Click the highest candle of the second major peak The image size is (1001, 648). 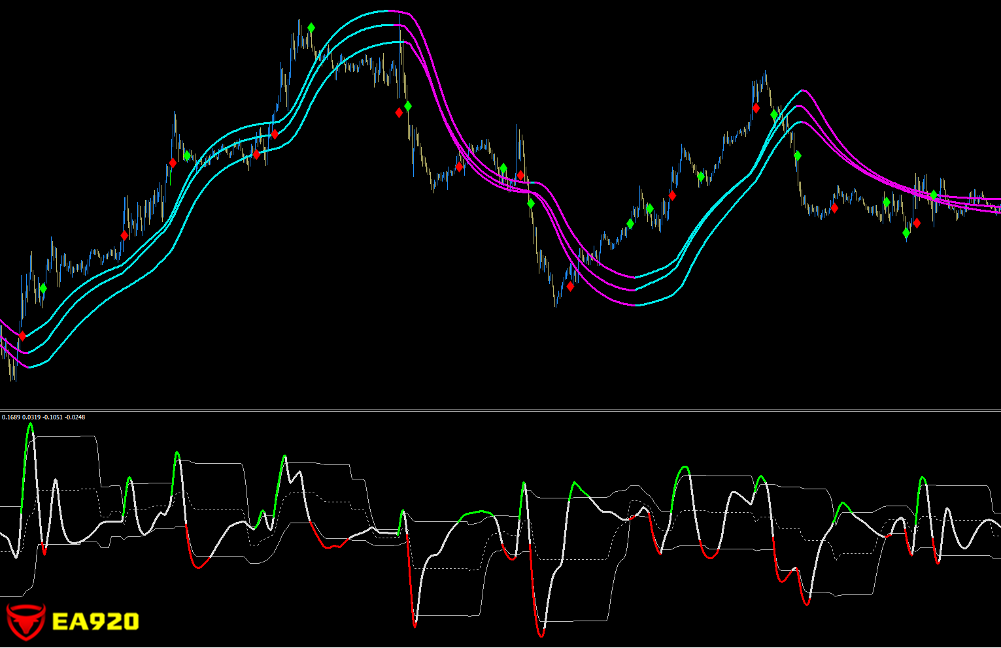click(765, 72)
